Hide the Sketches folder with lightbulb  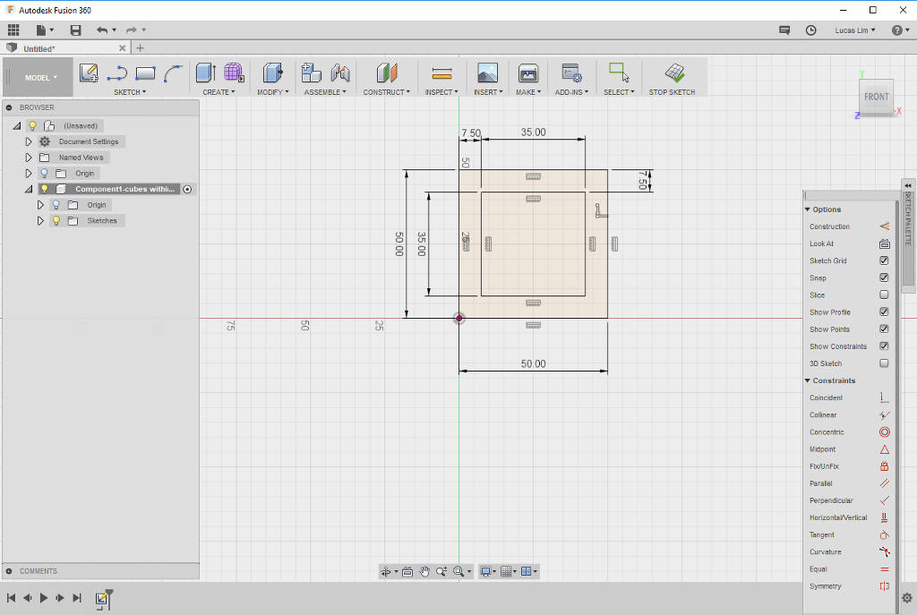click(x=56, y=220)
